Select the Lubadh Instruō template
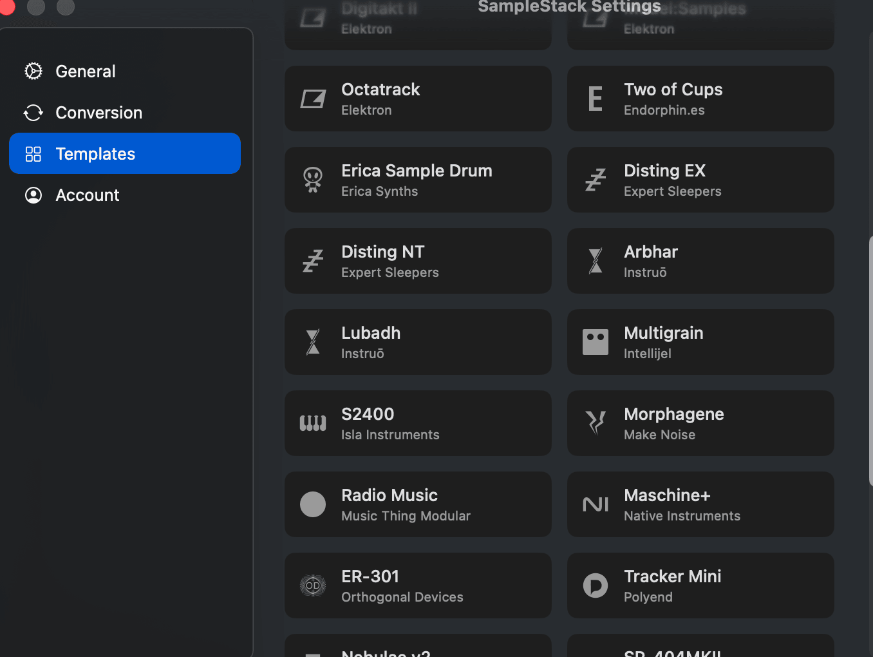The width and height of the screenshot is (873, 657). (x=418, y=342)
